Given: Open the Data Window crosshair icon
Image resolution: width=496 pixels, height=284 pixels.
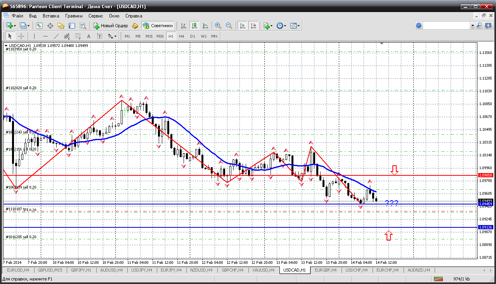Looking at the screenshot, I should [x=50, y=26].
